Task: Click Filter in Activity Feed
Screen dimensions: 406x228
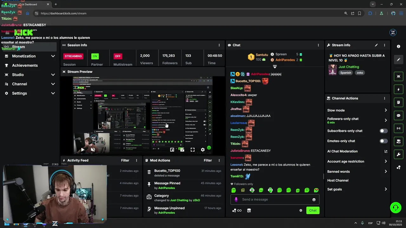Action: click(x=125, y=160)
